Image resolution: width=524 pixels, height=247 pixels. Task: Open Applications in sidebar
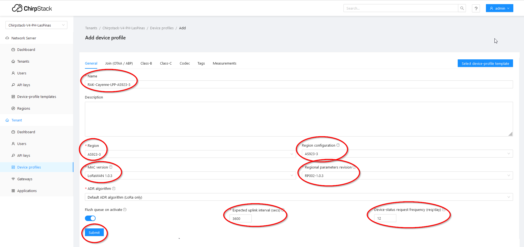(x=37, y=191)
